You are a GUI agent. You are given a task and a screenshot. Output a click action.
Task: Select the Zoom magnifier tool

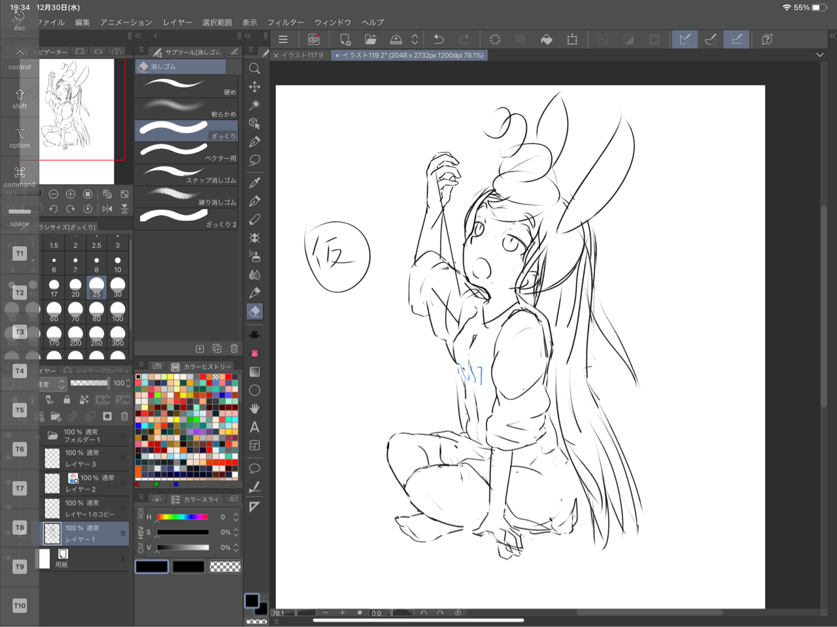(x=255, y=68)
